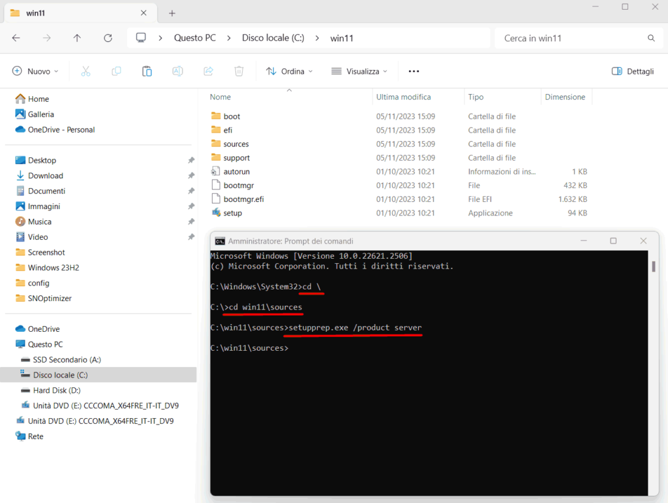Sort by Nome column header

pyautogui.click(x=220, y=97)
